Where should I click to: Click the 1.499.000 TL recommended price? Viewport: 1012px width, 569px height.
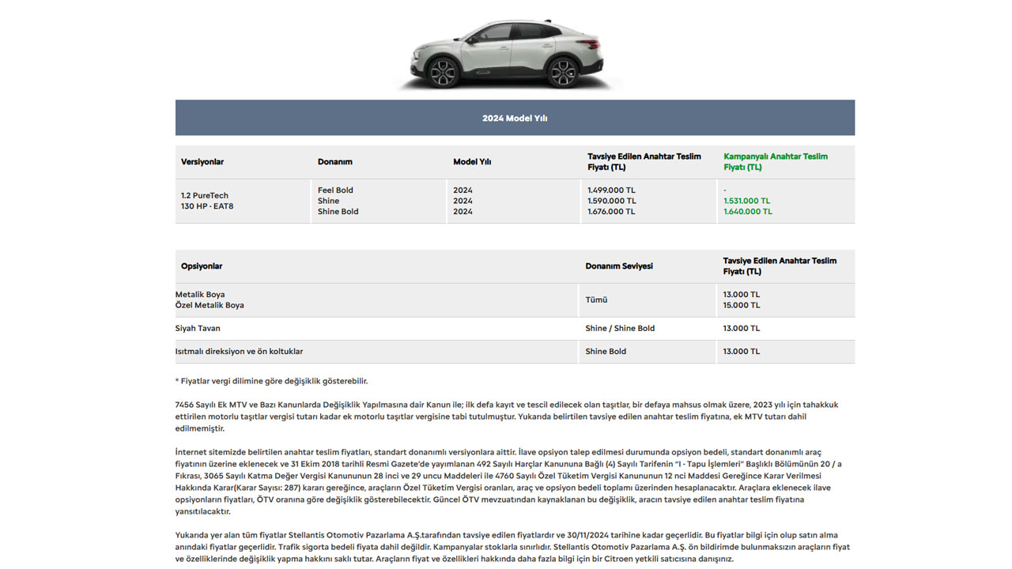tap(611, 190)
